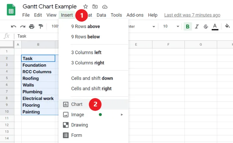Select column F header
The width and height of the screenshot is (233, 143).
(x=168, y=44)
